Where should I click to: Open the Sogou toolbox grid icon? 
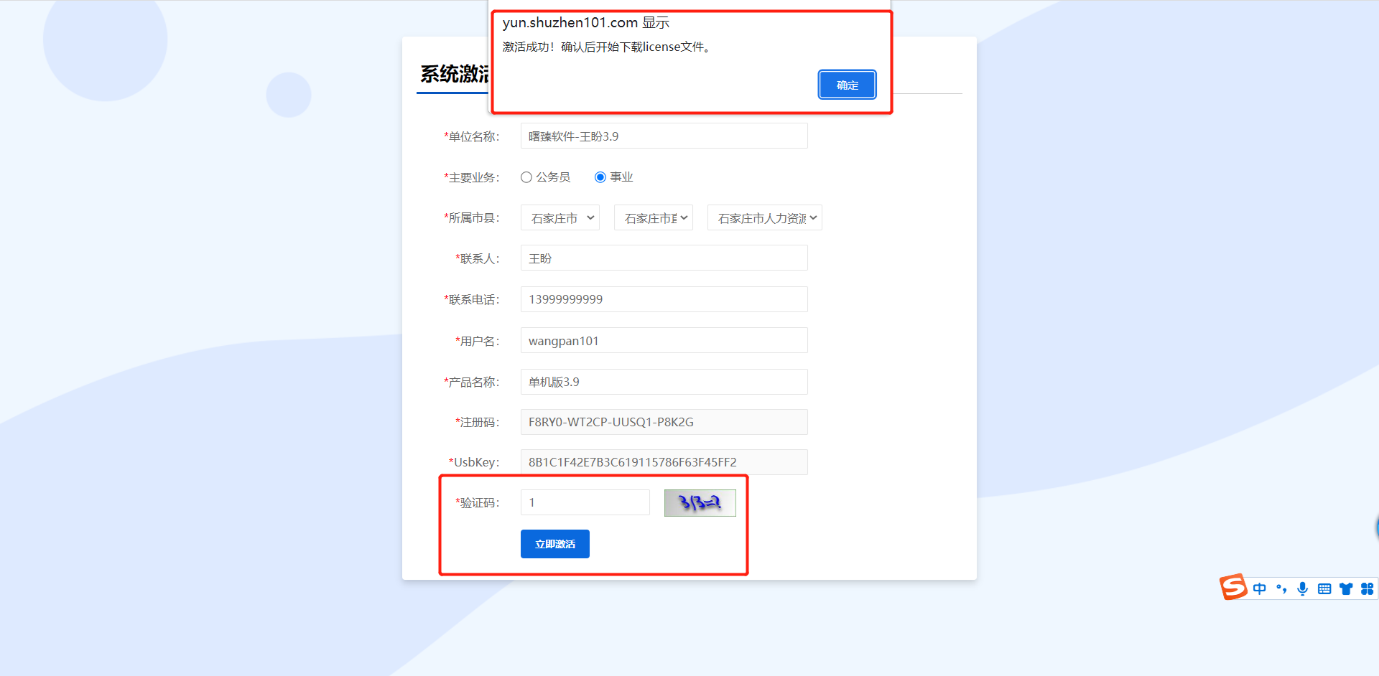[x=1368, y=589]
